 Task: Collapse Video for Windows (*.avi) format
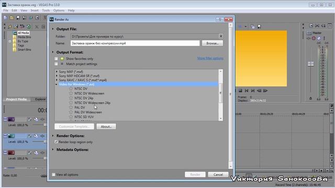57,85
